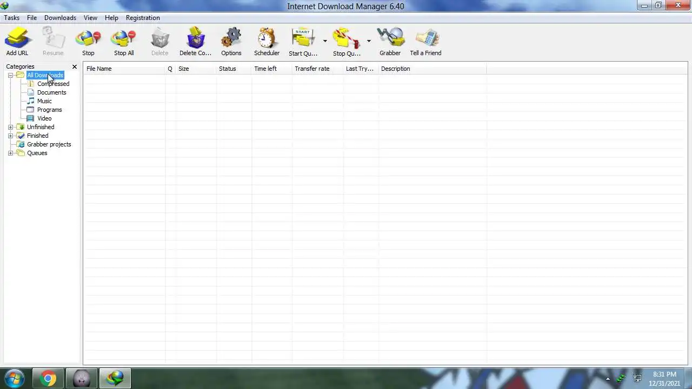Screen dimensions: 692x389
Task: Close the Categories panel
Action: point(75,66)
